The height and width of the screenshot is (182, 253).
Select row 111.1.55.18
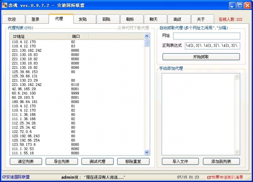click(x=77, y=153)
